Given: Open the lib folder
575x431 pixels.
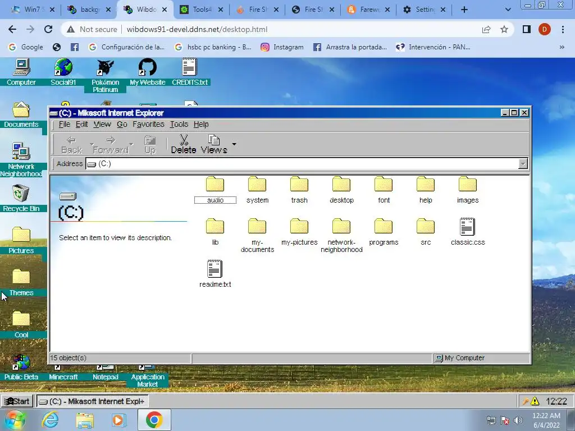Looking at the screenshot, I should click(x=215, y=232).
